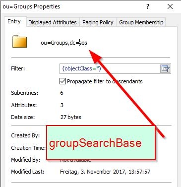Click the Modified By: label

(26, 160)
